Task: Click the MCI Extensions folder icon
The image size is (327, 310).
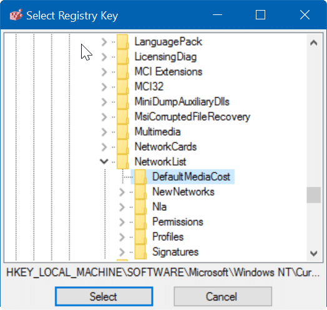Action: [x=122, y=72]
